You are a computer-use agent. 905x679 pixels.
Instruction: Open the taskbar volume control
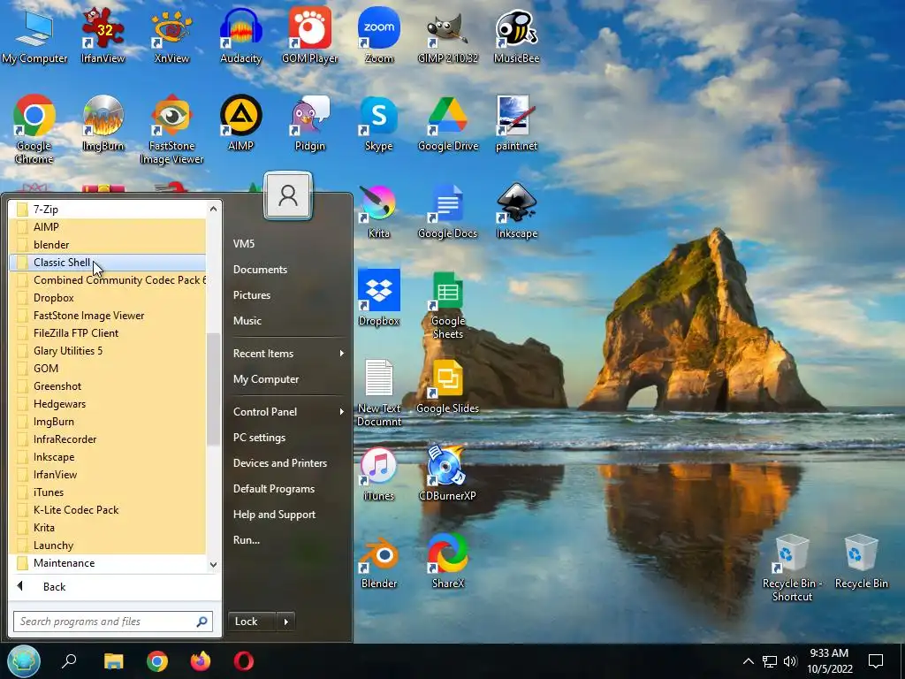(790, 661)
